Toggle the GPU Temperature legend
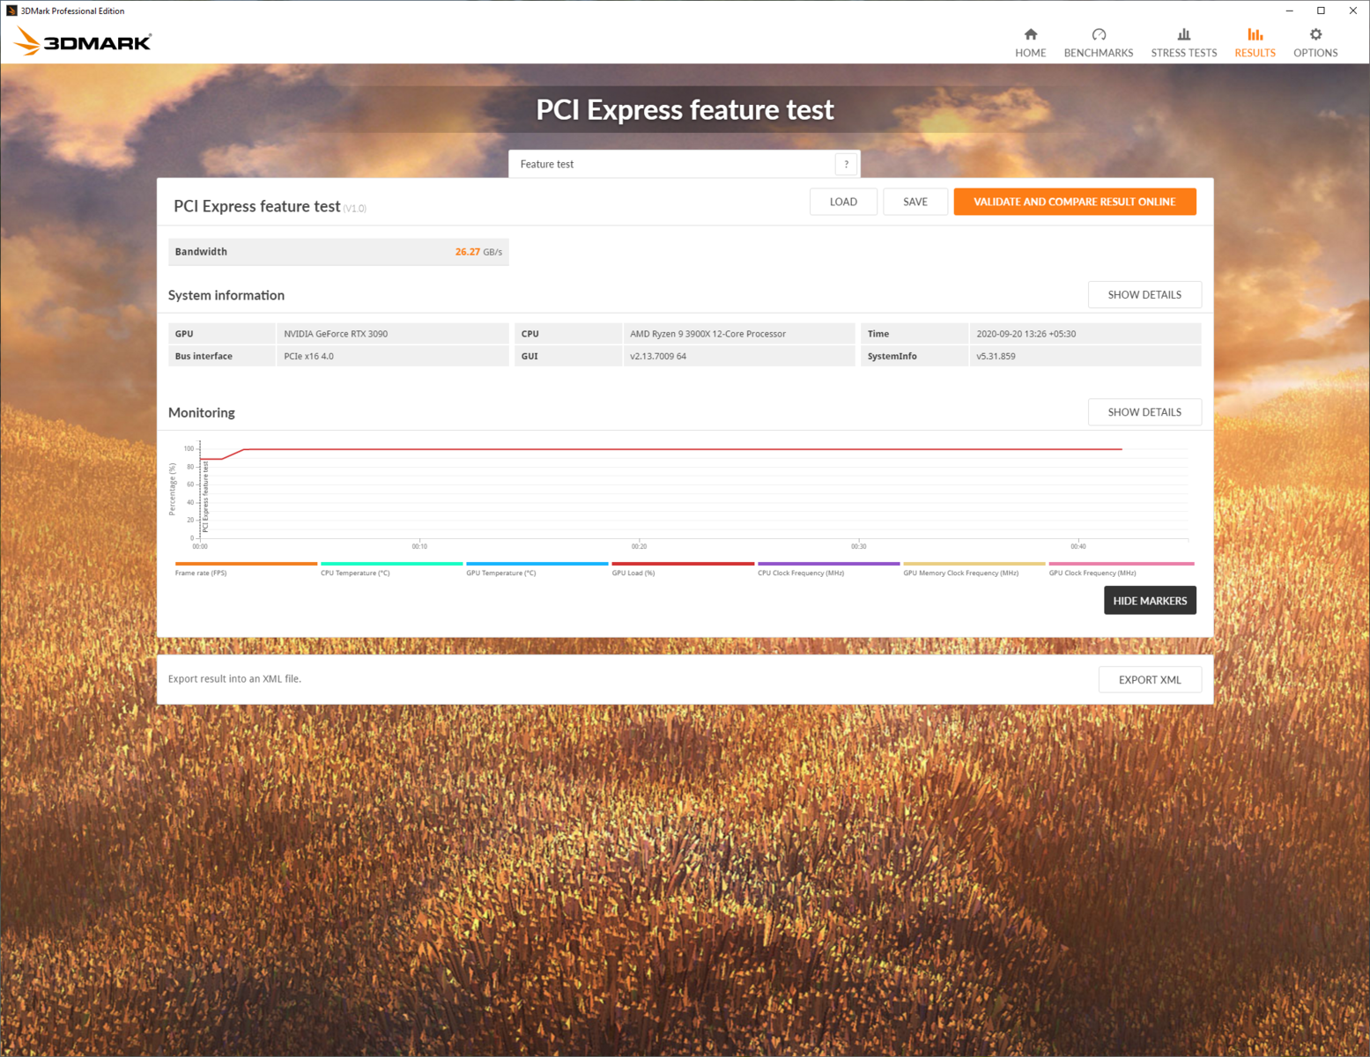This screenshot has height=1057, width=1370. click(x=537, y=568)
